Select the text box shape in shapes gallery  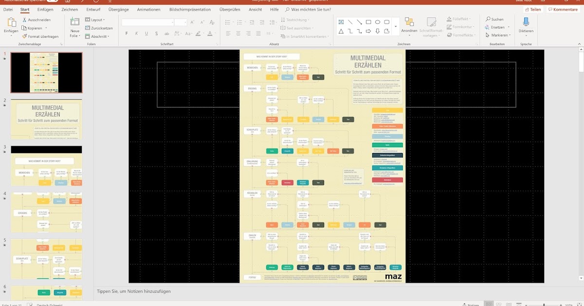tap(341, 22)
